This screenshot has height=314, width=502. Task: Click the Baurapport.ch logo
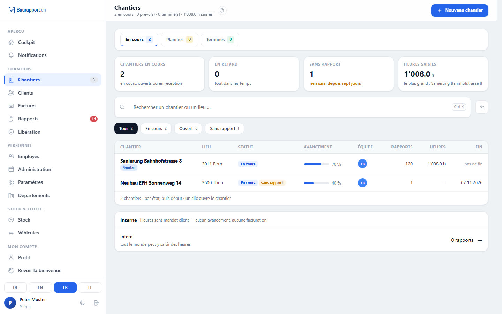point(27,10)
